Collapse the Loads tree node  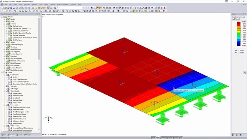tap(2, 73)
